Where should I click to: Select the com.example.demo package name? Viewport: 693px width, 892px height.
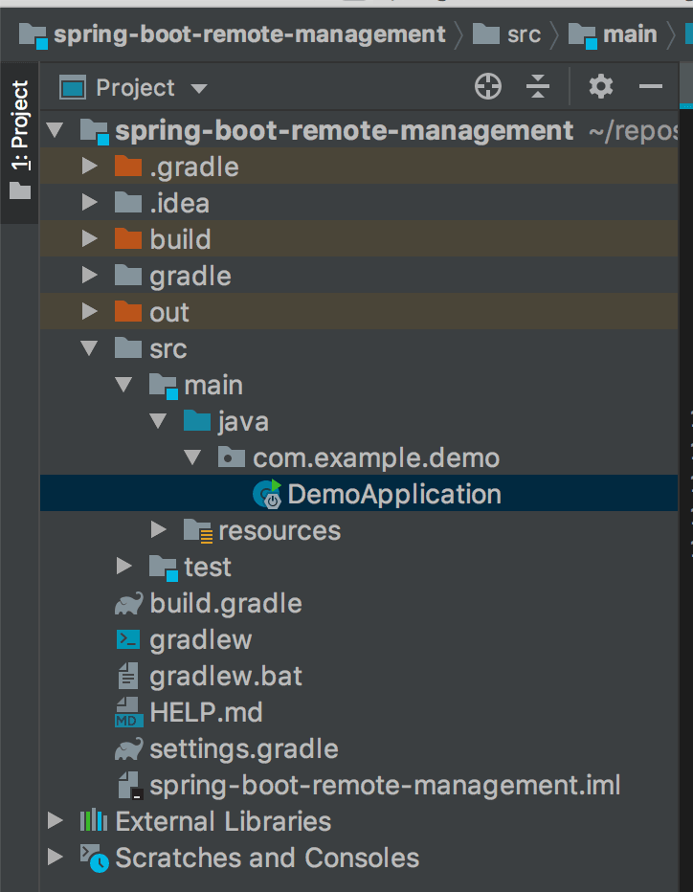pyautogui.click(x=376, y=458)
